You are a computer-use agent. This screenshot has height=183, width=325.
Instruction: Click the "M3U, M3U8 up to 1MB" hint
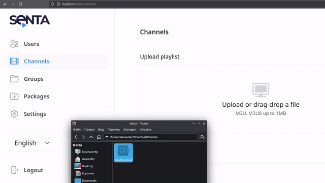tap(261, 113)
